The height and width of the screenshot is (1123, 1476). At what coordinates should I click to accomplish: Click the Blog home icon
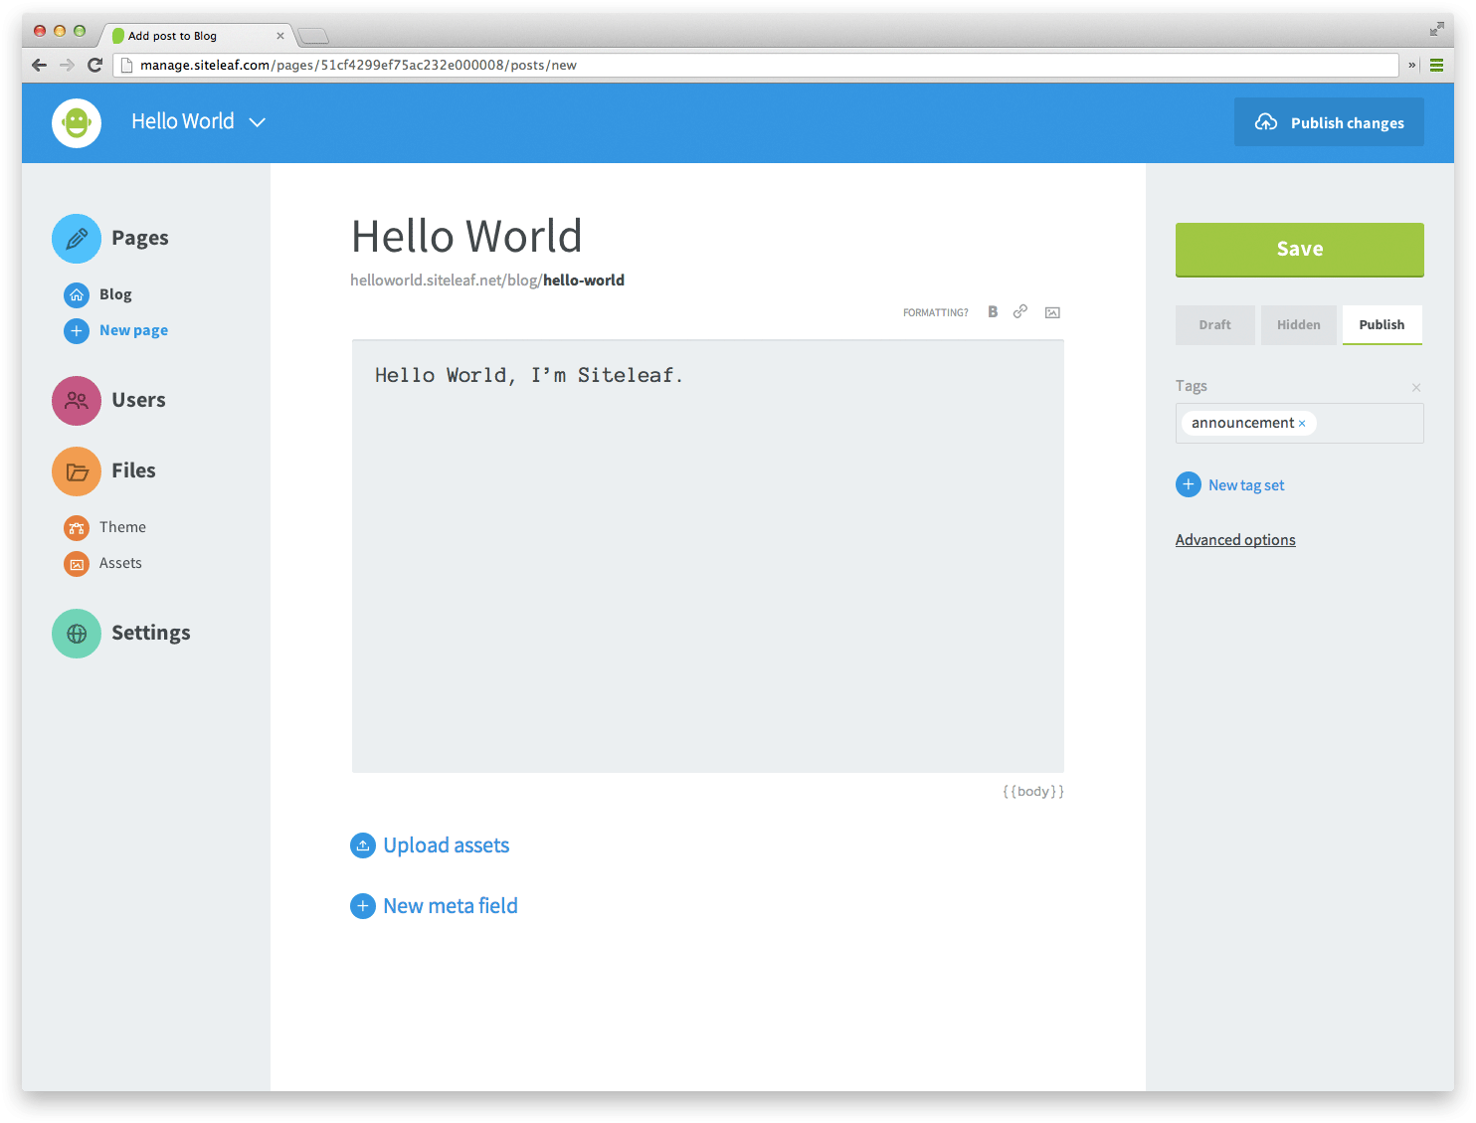click(x=77, y=295)
